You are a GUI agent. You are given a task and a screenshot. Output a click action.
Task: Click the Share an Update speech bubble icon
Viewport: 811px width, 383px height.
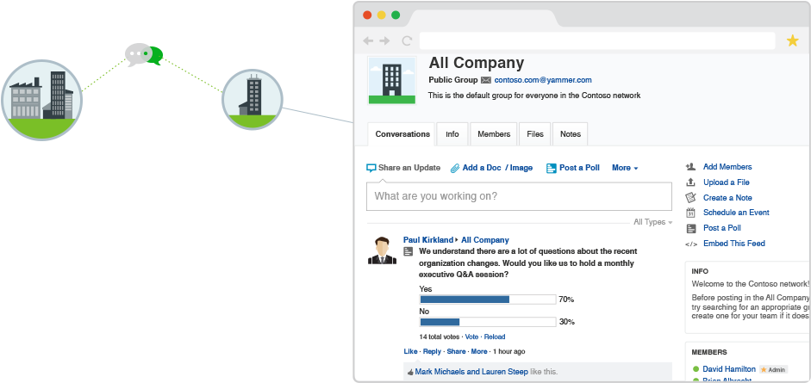tap(371, 168)
